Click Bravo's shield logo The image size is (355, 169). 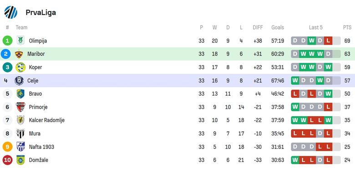20,94
